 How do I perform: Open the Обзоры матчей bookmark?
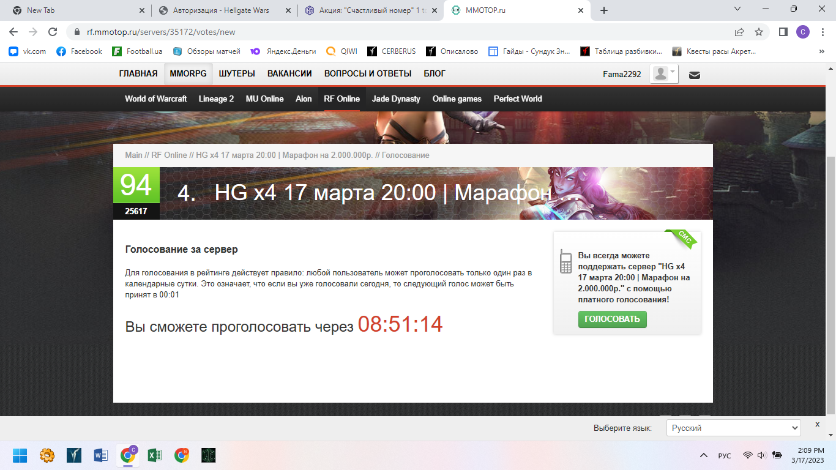[x=207, y=51]
